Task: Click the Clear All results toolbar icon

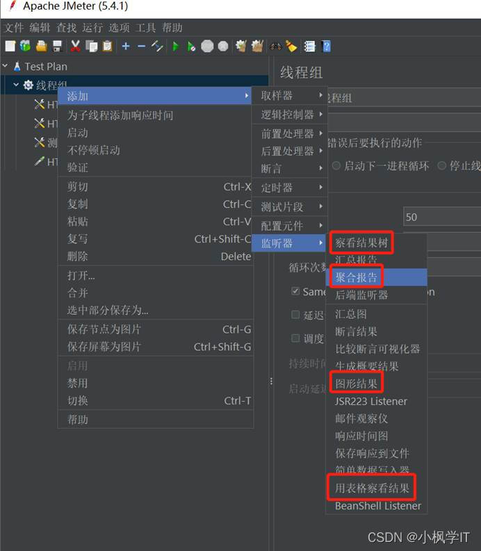Action: tap(257, 46)
